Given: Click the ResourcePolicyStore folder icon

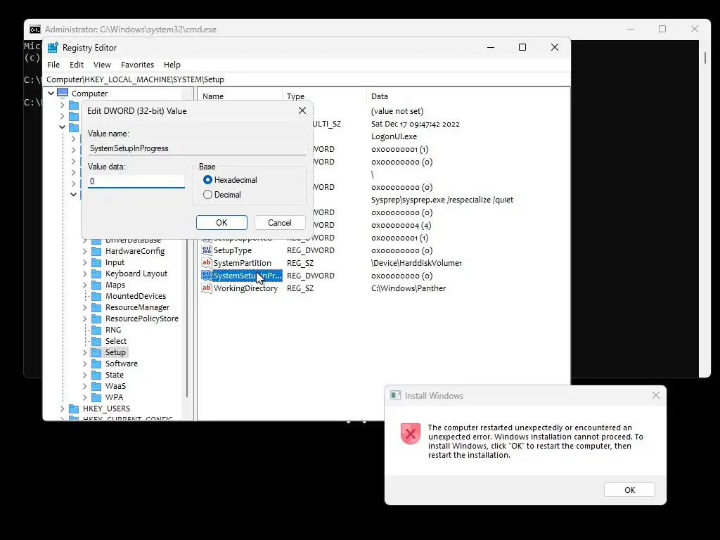Looking at the screenshot, I should 96,319.
